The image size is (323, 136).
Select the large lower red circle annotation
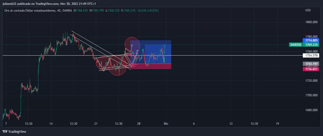coord(117,67)
